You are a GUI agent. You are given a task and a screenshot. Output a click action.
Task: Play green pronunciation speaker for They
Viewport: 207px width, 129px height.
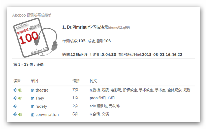pos(20,98)
